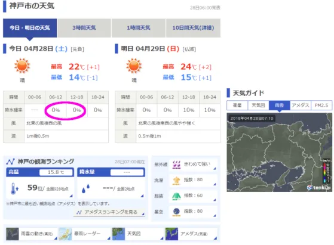Click the green clothing icon next to 服装
334x245 pixels.
[x=176, y=196]
